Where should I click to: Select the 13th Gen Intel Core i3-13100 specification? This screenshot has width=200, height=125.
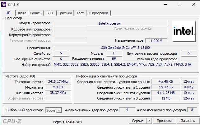pos(125,48)
